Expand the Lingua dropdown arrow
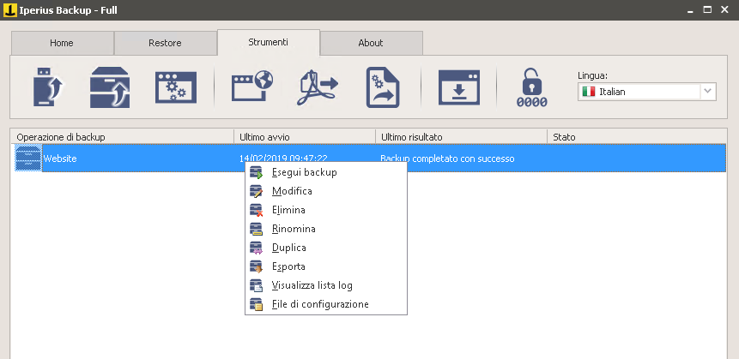Viewport: 739px width, 359px height. pos(708,92)
